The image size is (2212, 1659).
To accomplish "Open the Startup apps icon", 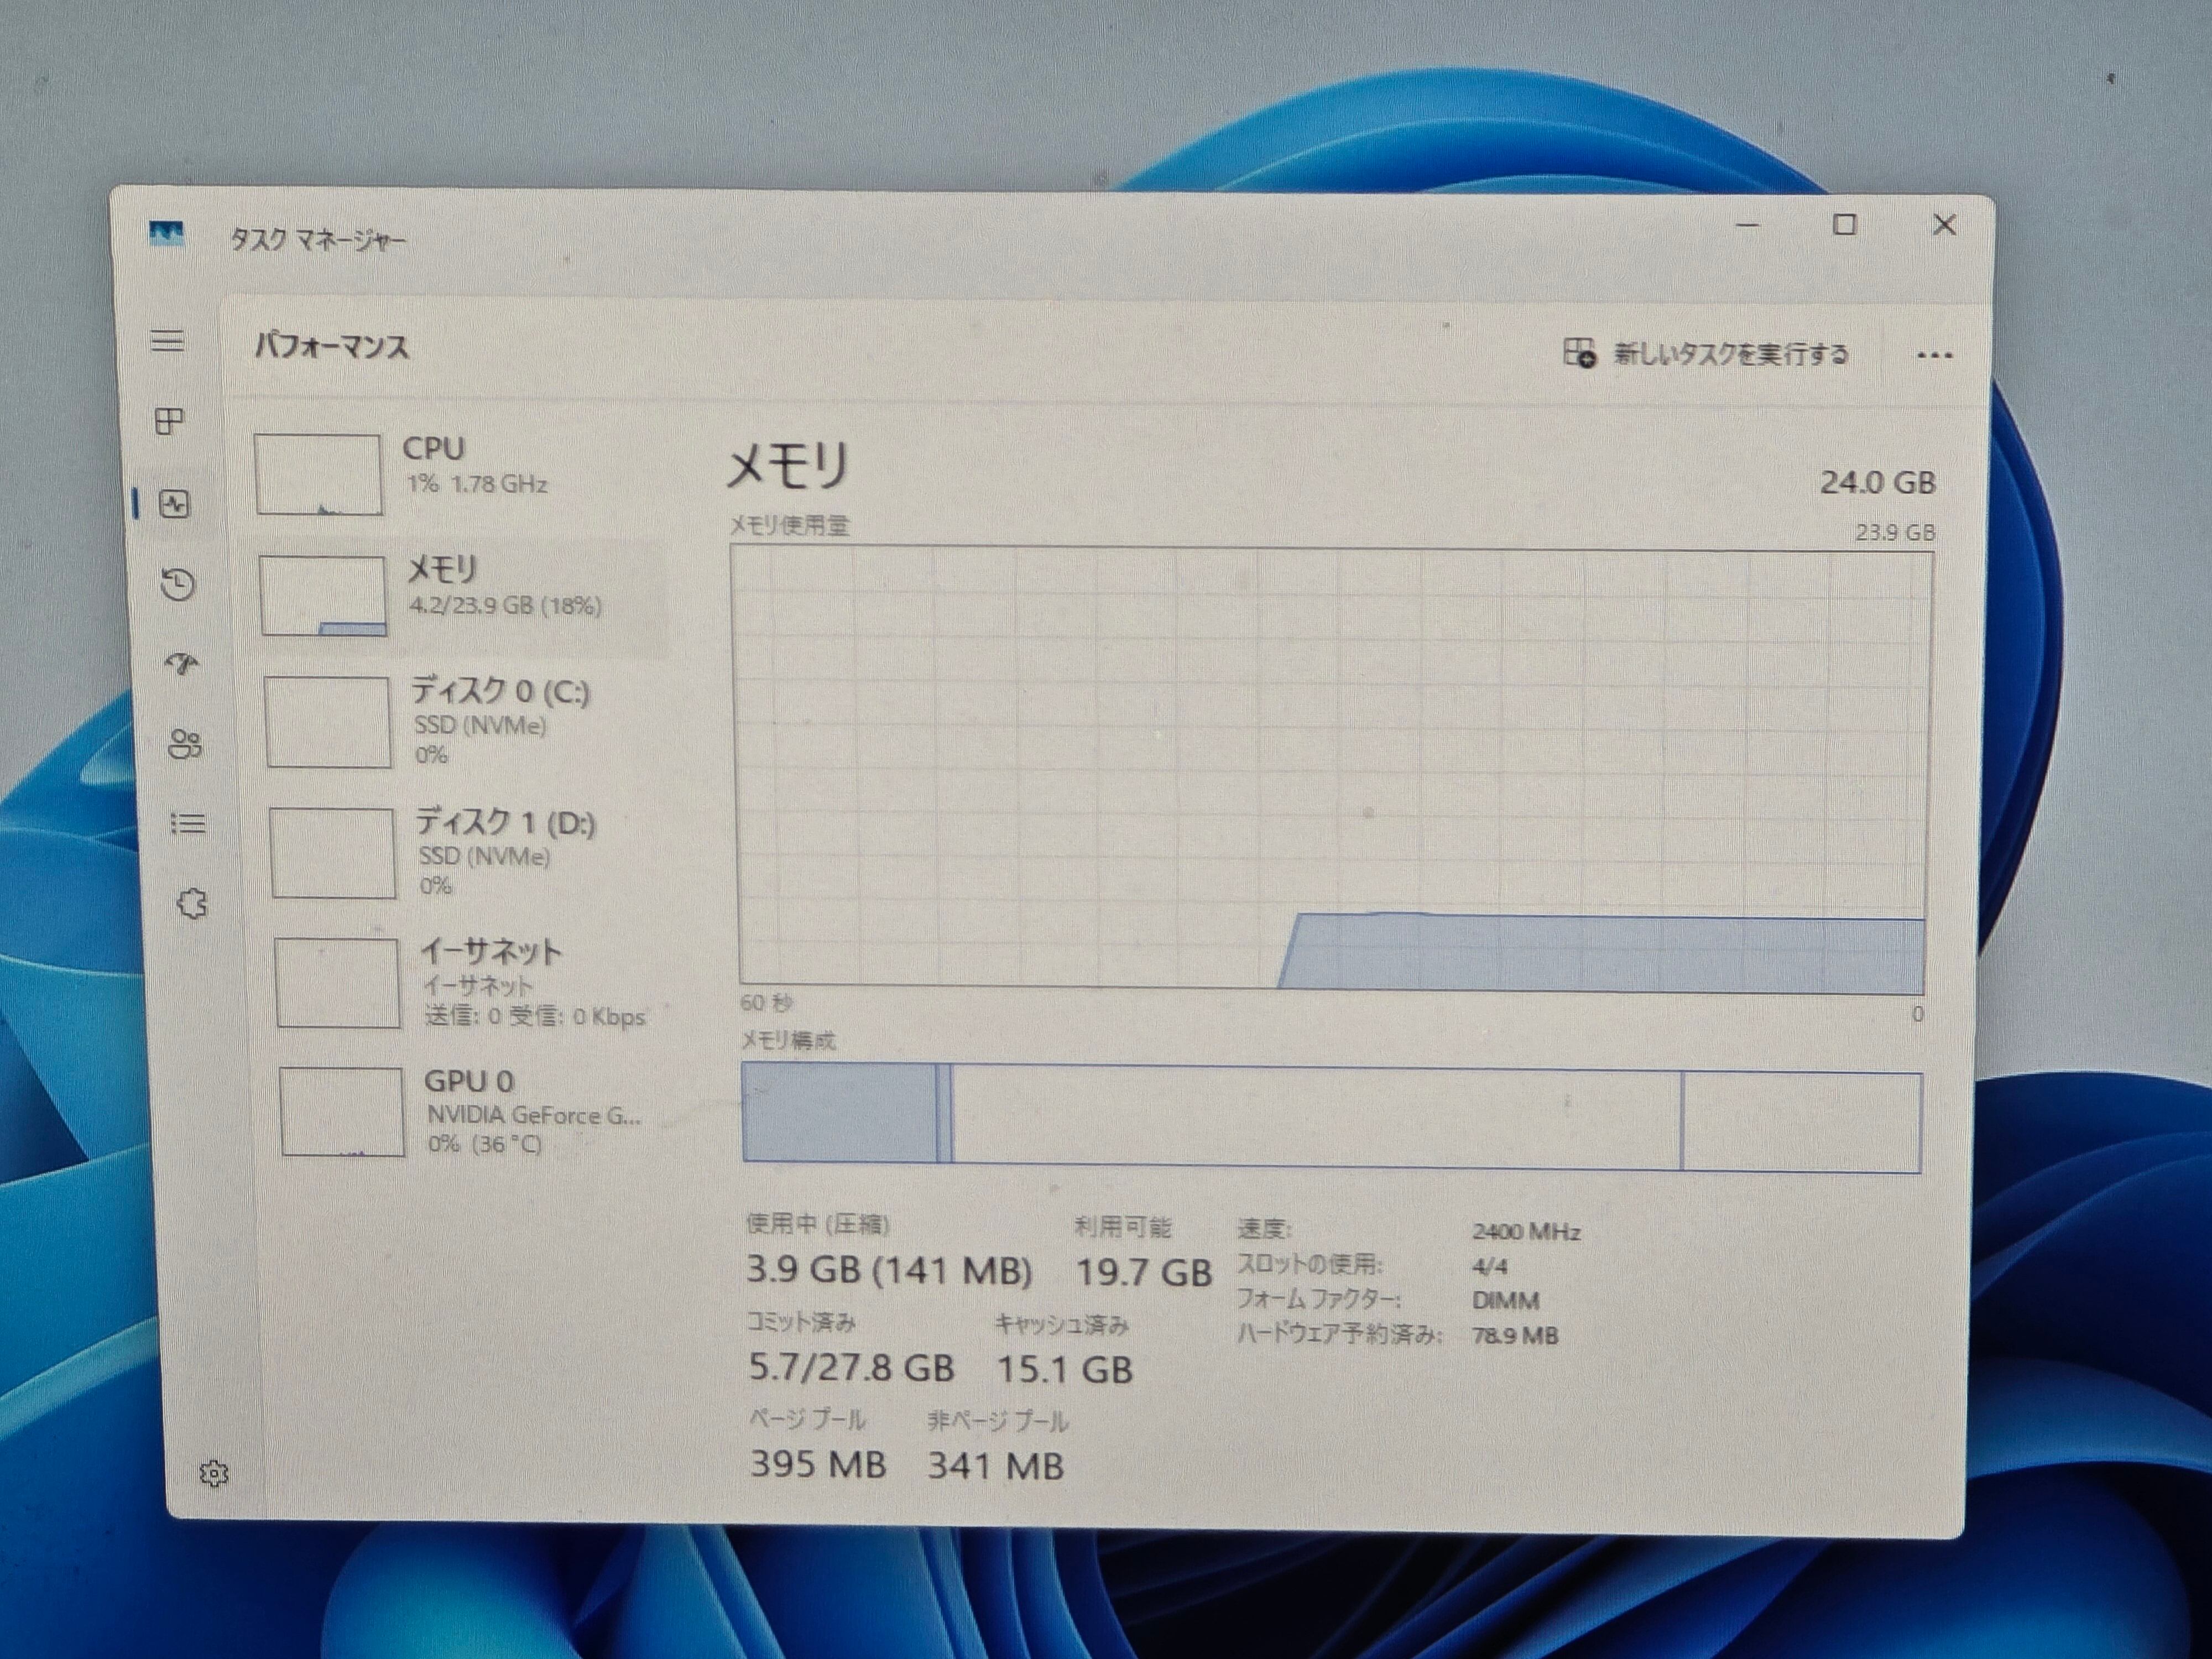I will coord(182,664).
